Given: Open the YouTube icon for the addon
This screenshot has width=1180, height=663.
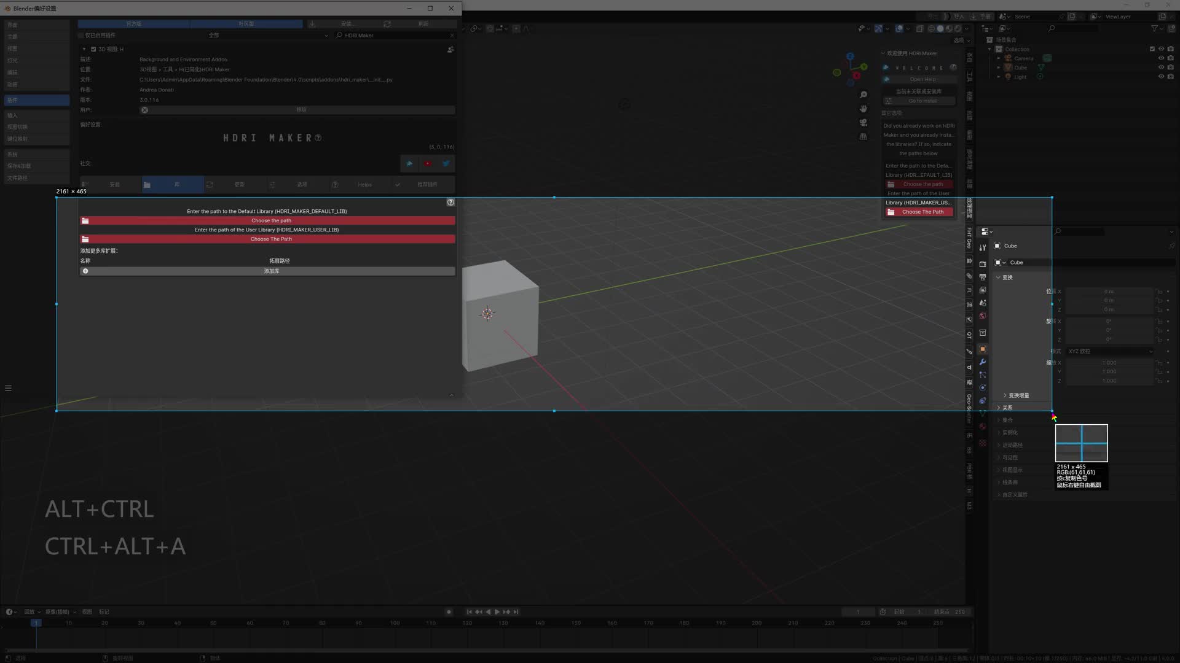Looking at the screenshot, I should pos(428,163).
